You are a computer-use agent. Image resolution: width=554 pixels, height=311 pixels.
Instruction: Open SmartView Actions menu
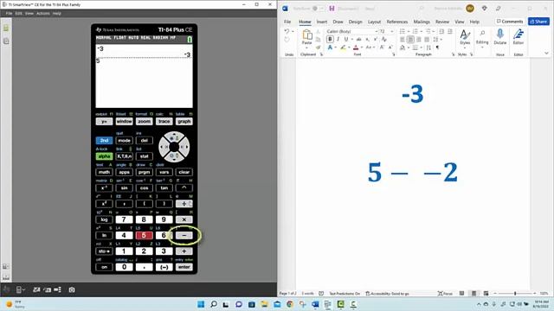click(x=43, y=14)
